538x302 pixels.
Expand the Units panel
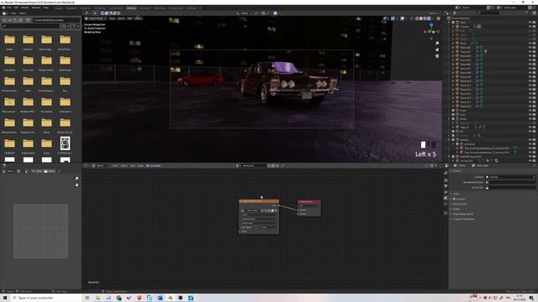click(455, 194)
